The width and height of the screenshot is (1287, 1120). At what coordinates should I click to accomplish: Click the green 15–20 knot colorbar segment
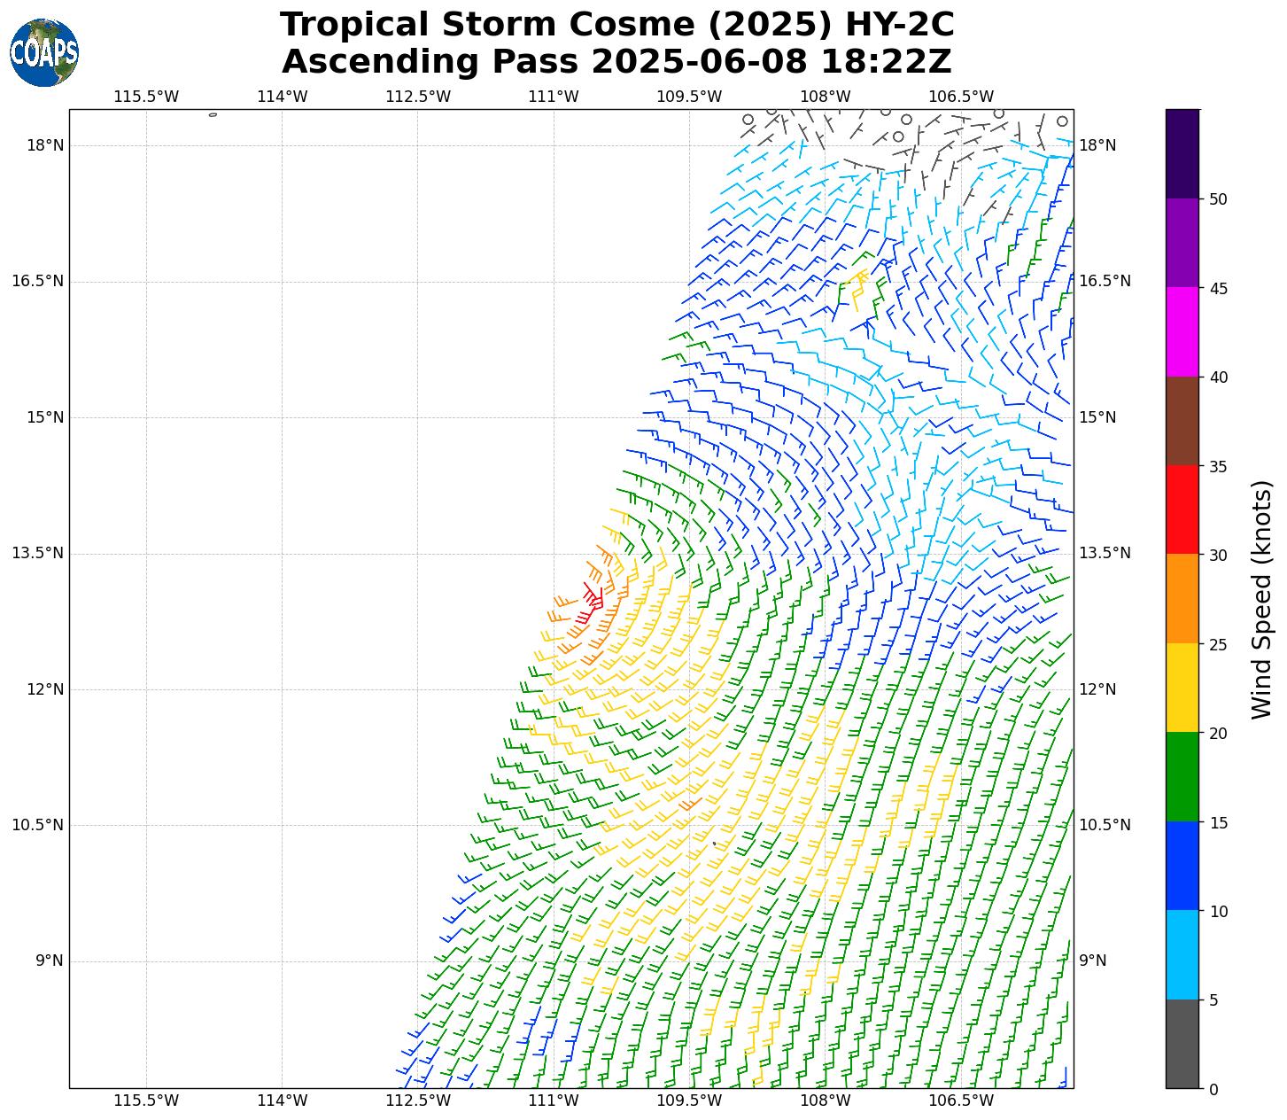[x=1182, y=777]
